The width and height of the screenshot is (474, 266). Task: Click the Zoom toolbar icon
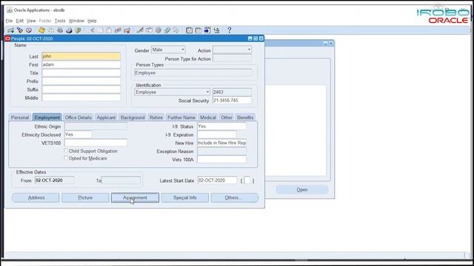coord(149,30)
